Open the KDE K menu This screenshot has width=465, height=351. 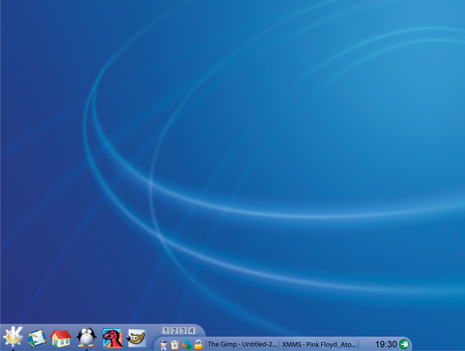coord(13,337)
